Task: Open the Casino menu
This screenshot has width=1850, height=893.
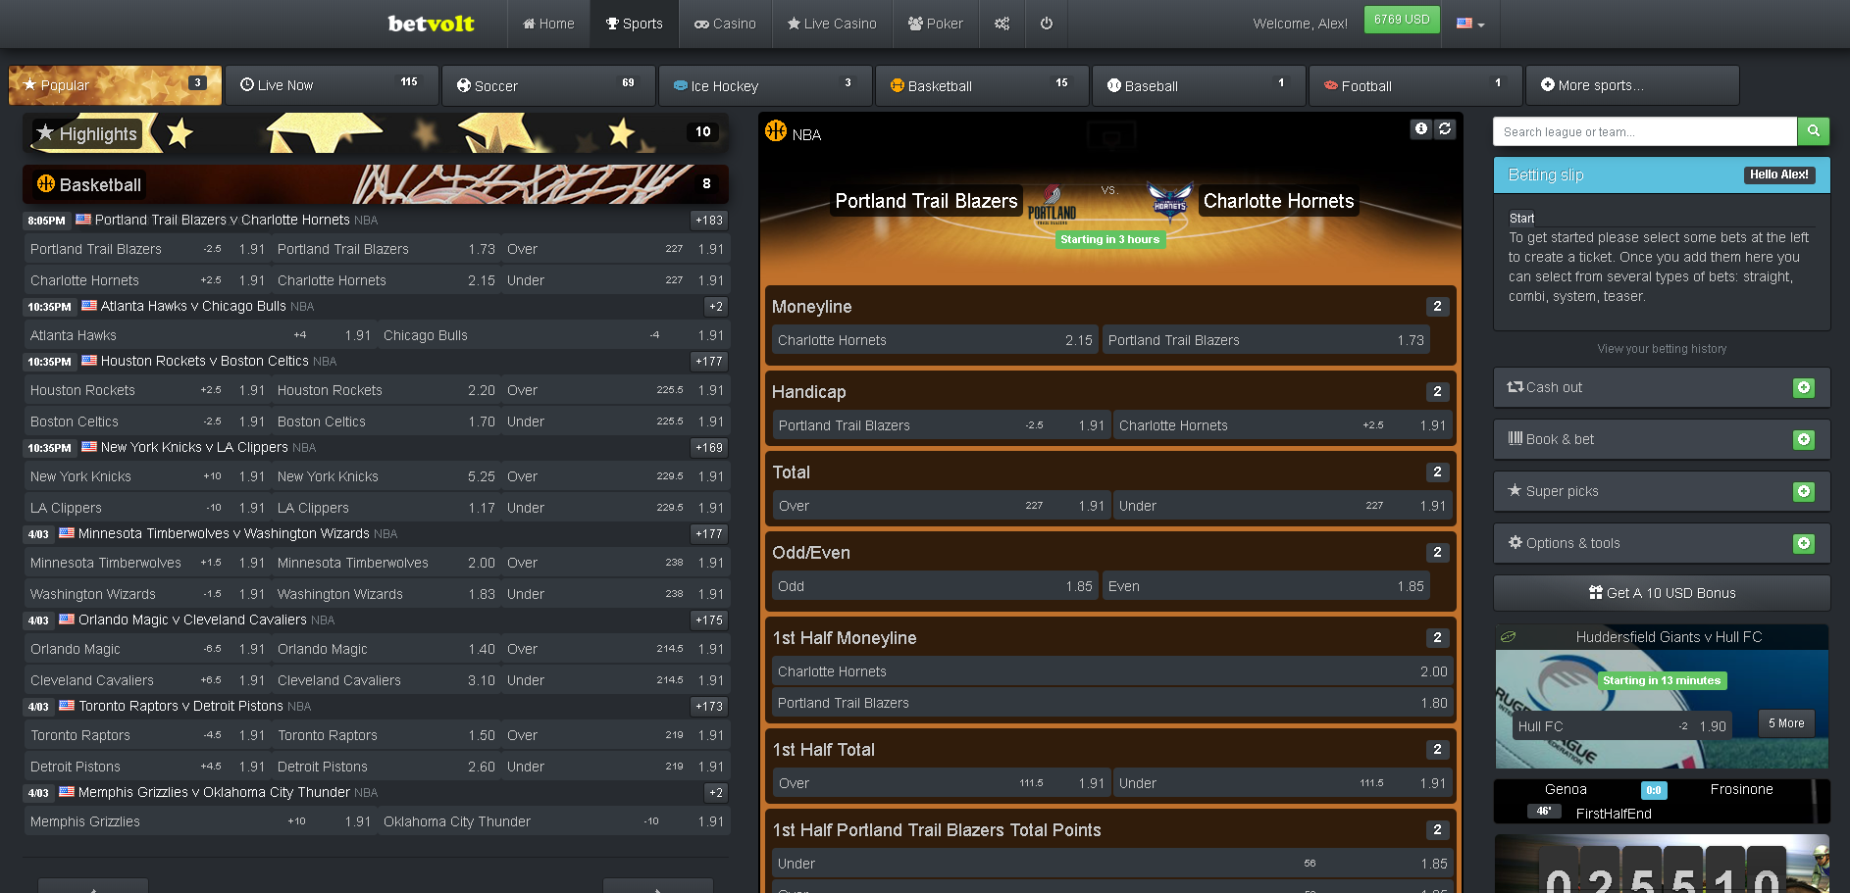Action: click(x=725, y=24)
